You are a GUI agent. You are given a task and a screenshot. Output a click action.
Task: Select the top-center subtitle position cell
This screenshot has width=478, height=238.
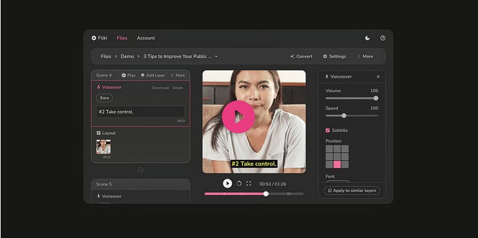pos(337,149)
